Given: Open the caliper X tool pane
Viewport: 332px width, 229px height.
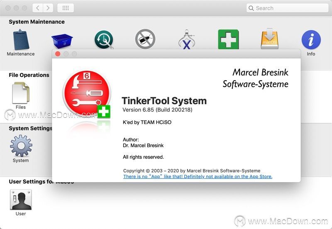Looking at the screenshot, I should click(186, 39).
